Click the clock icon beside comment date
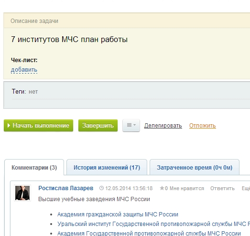250x236 pixels. tap(101, 188)
